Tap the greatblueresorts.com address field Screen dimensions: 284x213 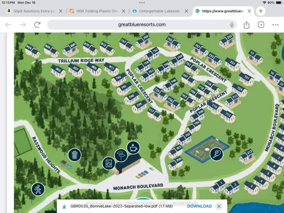pos(142,25)
